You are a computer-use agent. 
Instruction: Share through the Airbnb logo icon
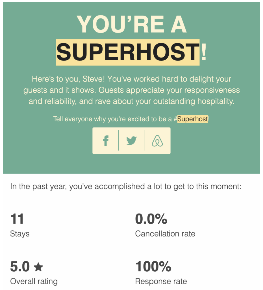(x=157, y=141)
